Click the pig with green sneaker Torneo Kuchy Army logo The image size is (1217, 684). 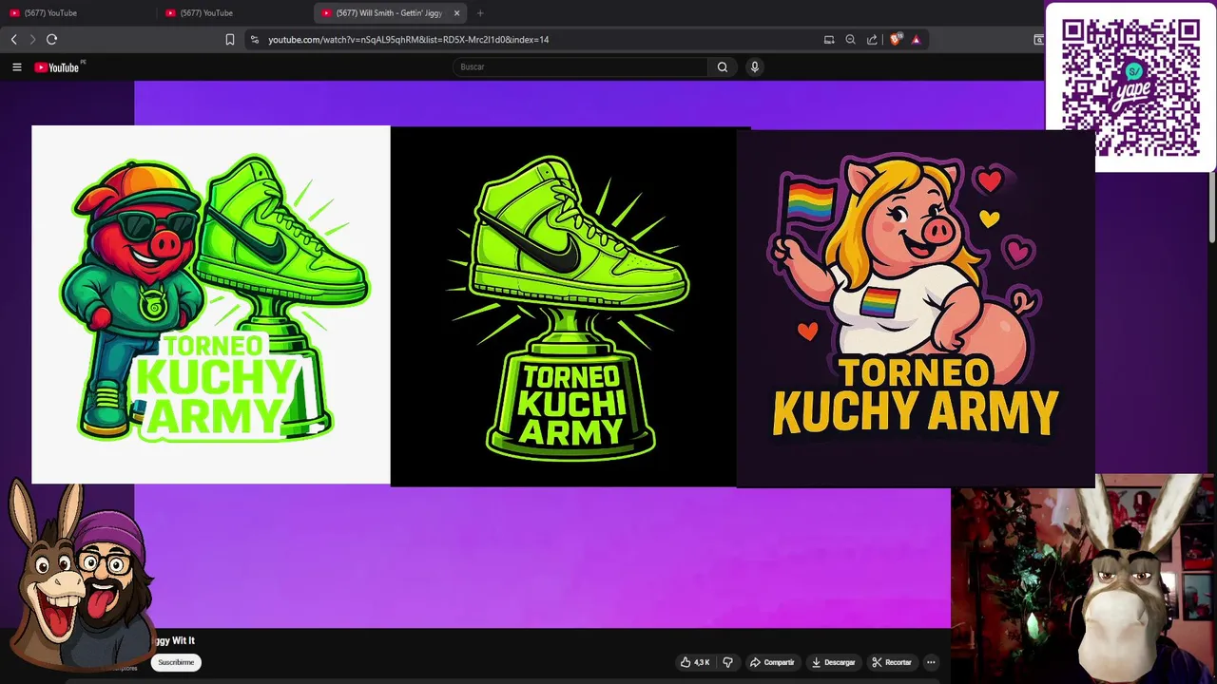(211, 304)
